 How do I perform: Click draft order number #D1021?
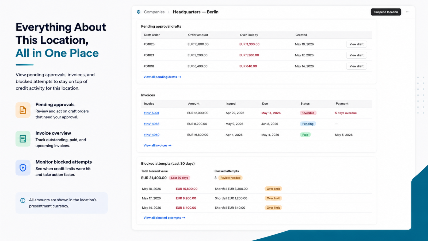(x=149, y=55)
